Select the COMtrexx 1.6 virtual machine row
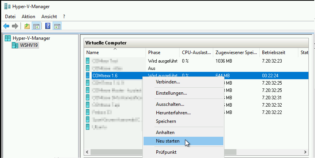 point(200,76)
